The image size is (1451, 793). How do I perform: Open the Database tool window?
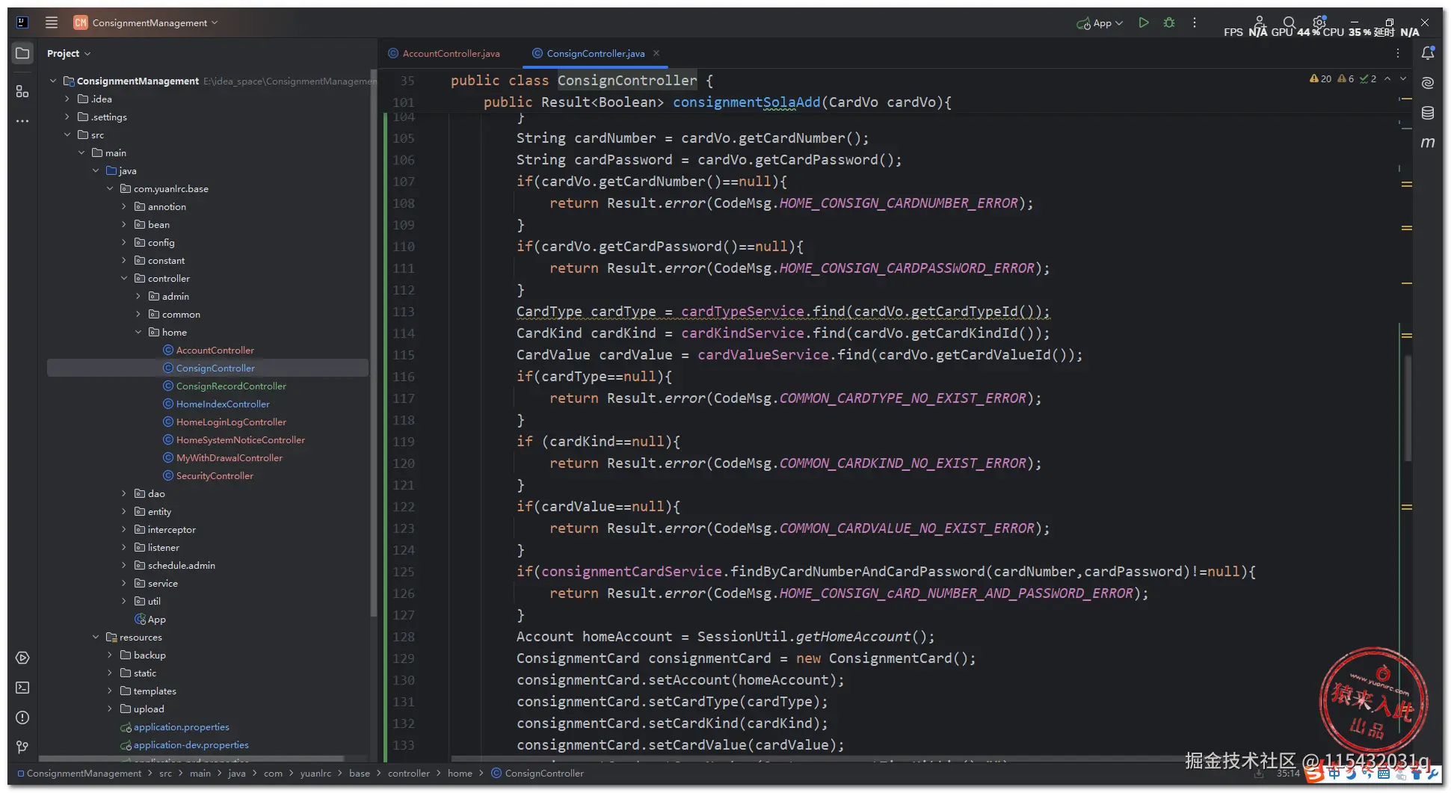tap(1428, 113)
